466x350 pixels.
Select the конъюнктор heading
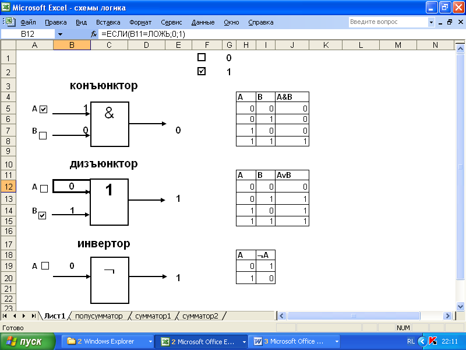coord(104,86)
